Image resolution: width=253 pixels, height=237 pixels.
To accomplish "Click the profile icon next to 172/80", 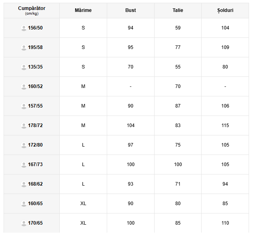I will (x=24, y=145).
